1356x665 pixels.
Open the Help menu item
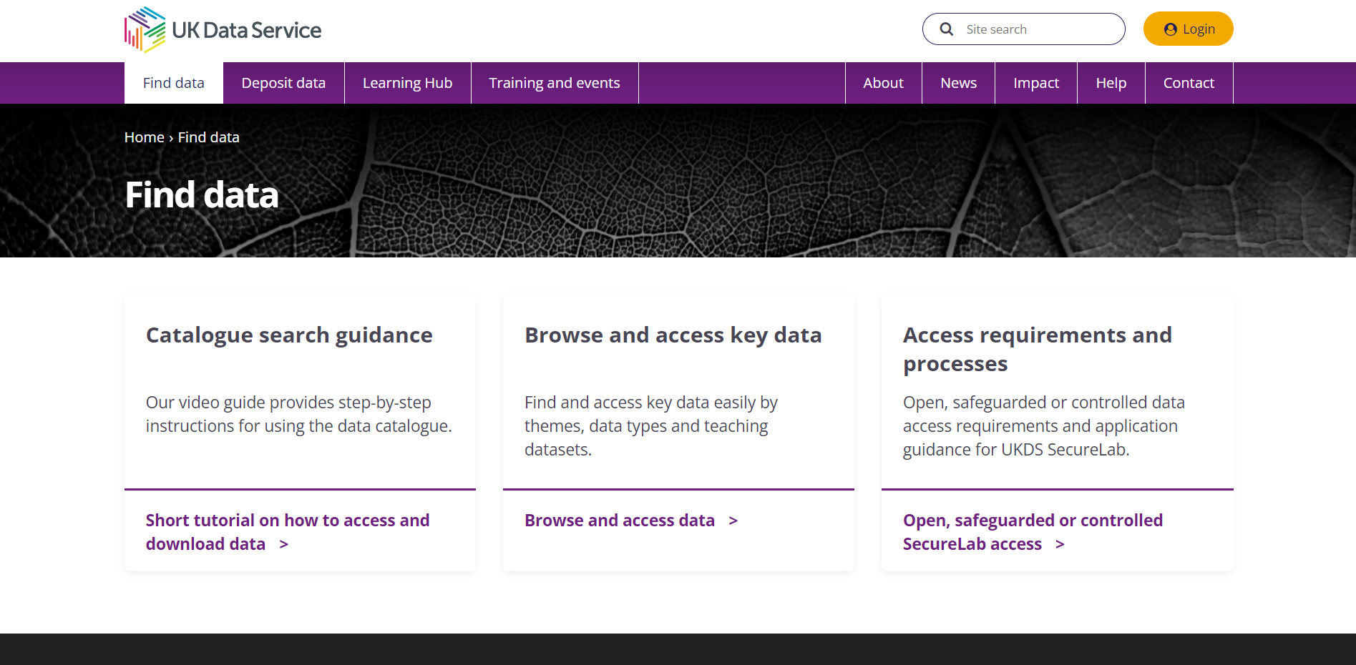(x=1111, y=83)
